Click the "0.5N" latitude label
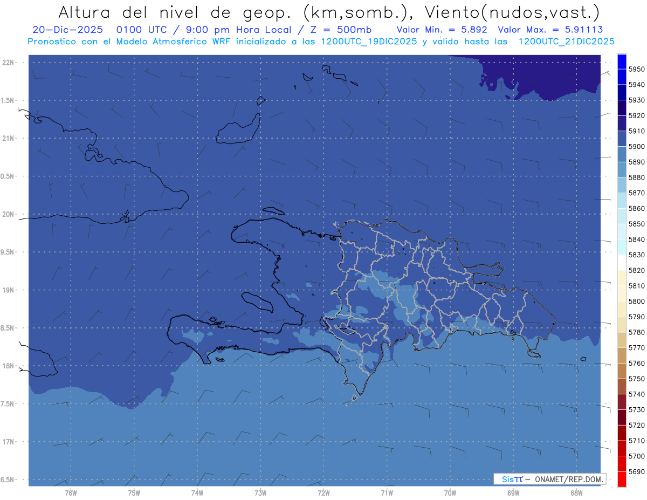The width and height of the screenshot is (647, 500). click(8, 176)
